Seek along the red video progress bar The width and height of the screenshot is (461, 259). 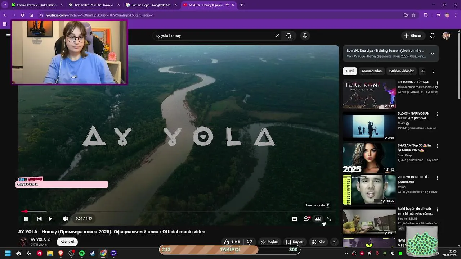(x=178, y=211)
